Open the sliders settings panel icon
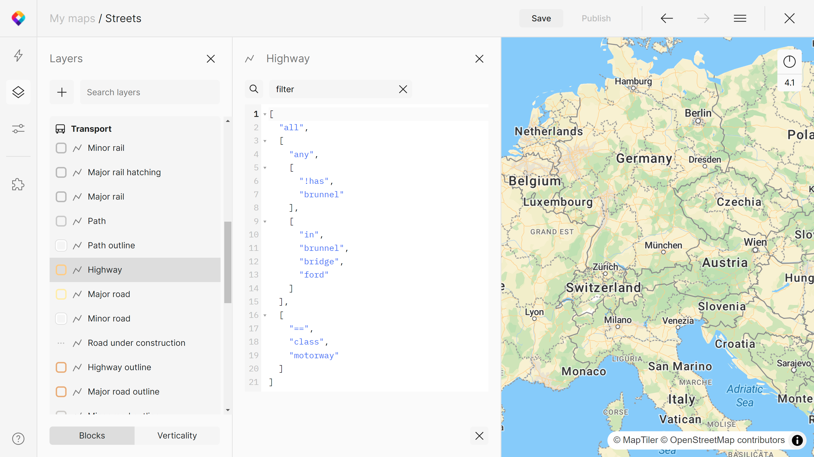Screen dimensions: 814x457 pos(18,129)
